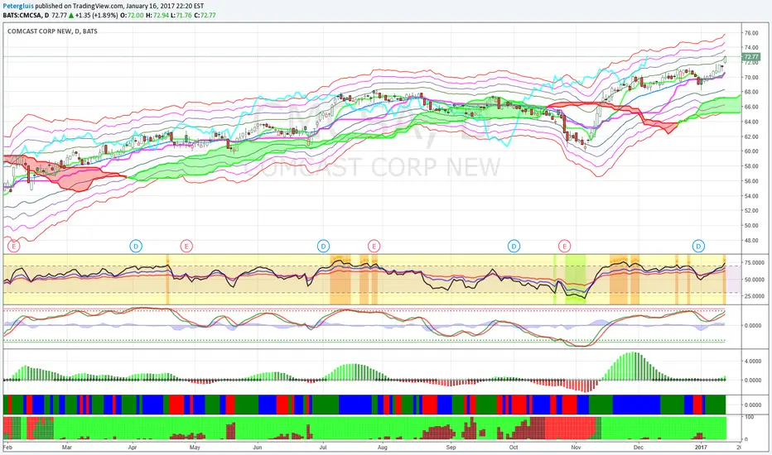Click the 54.00 price axis label

[751, 196]
